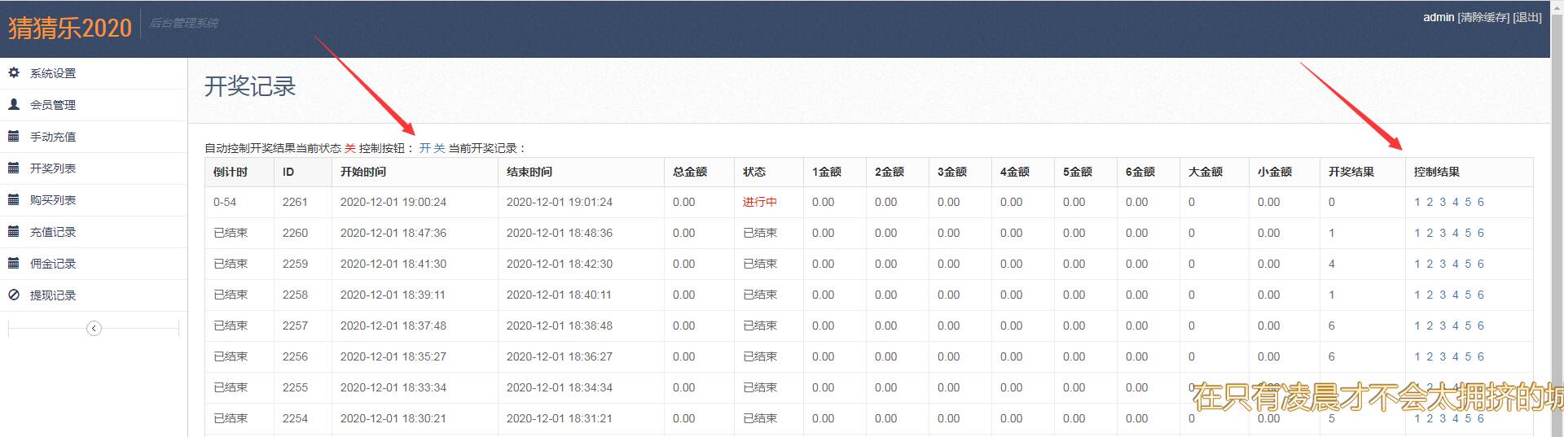
Task: Collapse the sidebar with the chevron button
Action: 94,328
